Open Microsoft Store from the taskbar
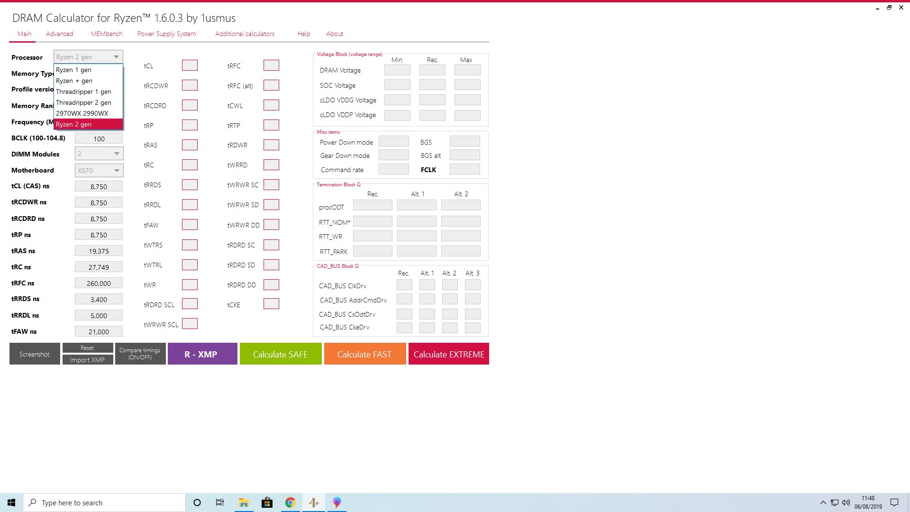The width and height of the screenshot is (910, 512). tap(267, 503)
